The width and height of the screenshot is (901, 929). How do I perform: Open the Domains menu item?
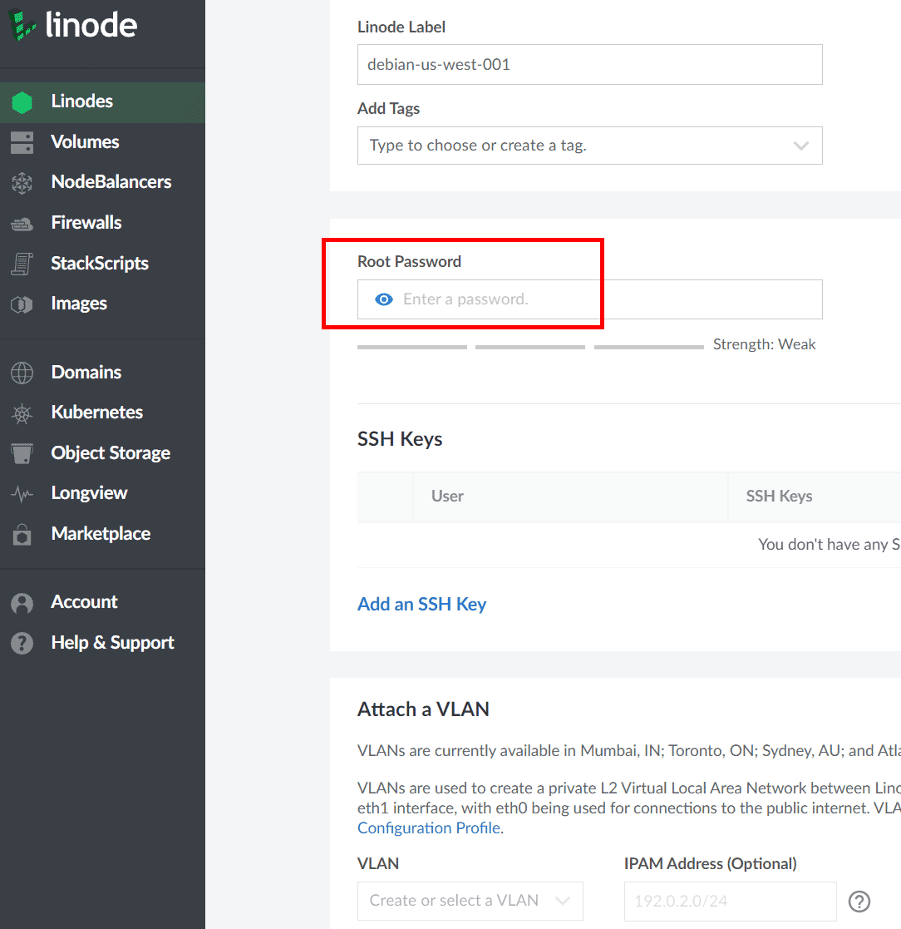click(86, 373)
